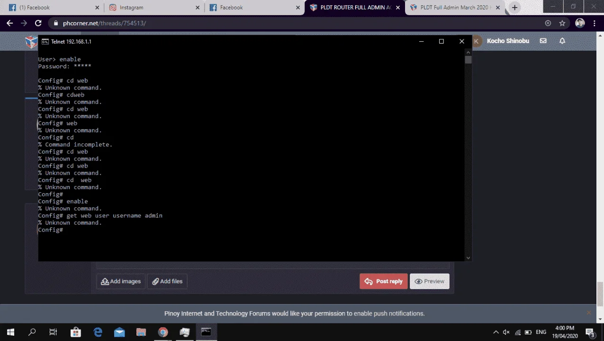
Task: Close the PLDT ROUTER FULL ADMIN tab
Action: [398, 8]
